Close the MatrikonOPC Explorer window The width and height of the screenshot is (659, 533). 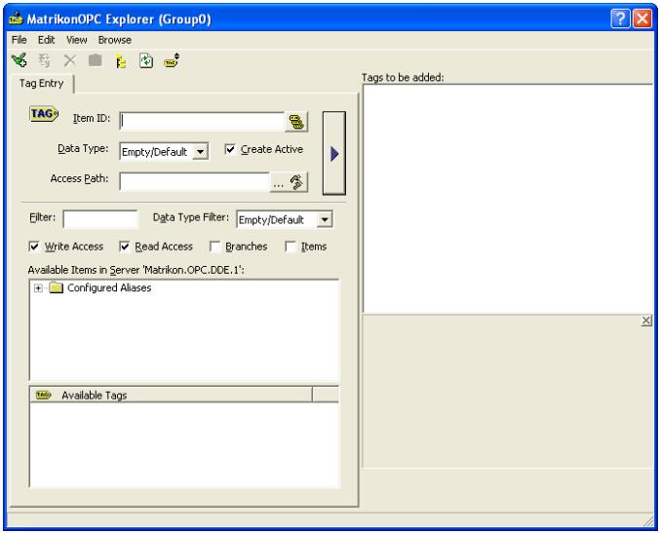pos(642,19)
